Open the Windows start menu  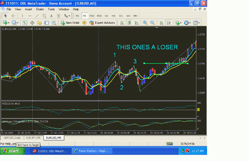tap(12, 151)
